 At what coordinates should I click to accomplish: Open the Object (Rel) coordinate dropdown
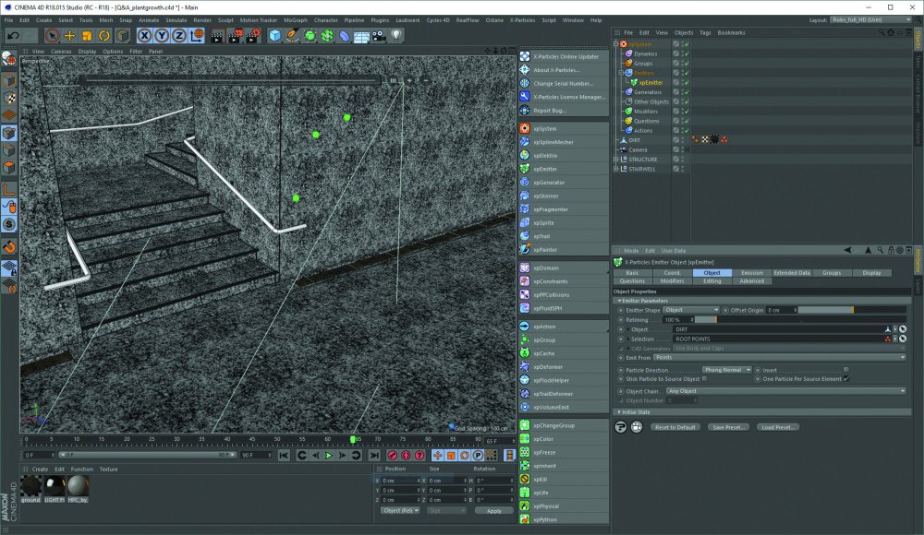tap(400, 510)
